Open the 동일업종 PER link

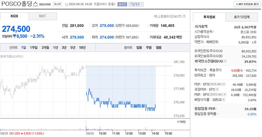coord(206,109)
